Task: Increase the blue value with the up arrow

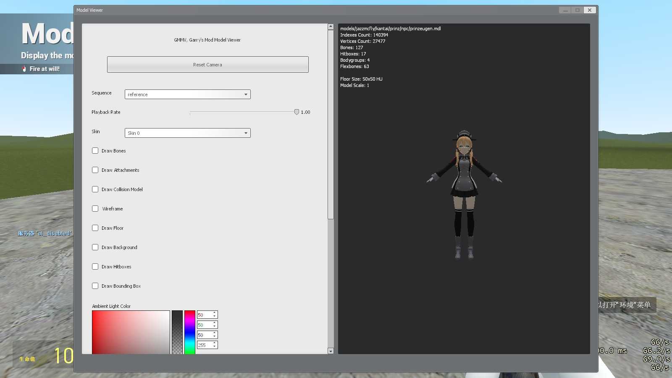Action: (215, 333)
